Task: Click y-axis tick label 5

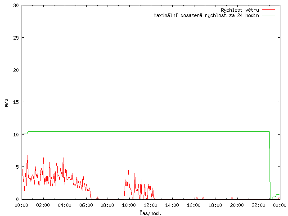Action: (x=17, y=167)
